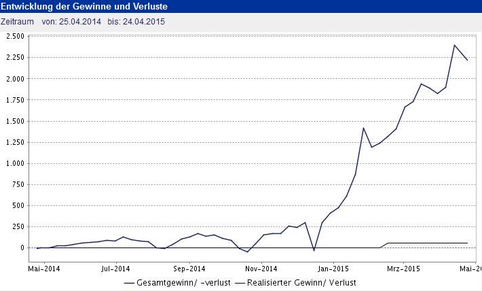Click the 'Gesamtgewinn/ -verlust' legend entry
This screenshot has height=291, width=482.
coord(177,283)
